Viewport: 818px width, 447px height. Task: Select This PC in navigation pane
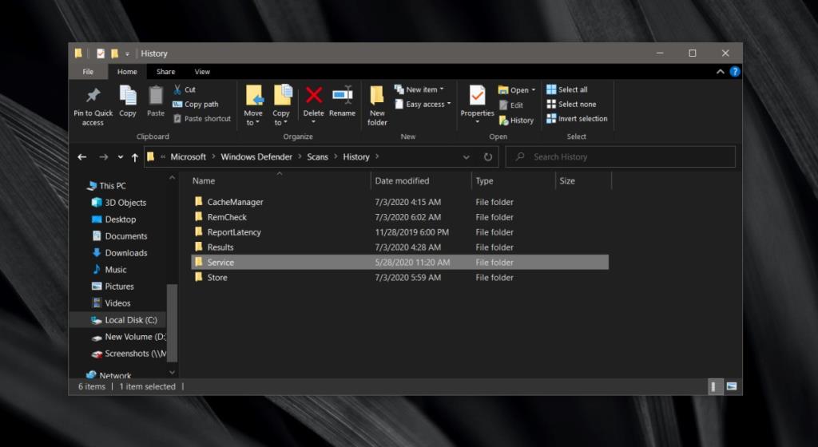[107, 185]
